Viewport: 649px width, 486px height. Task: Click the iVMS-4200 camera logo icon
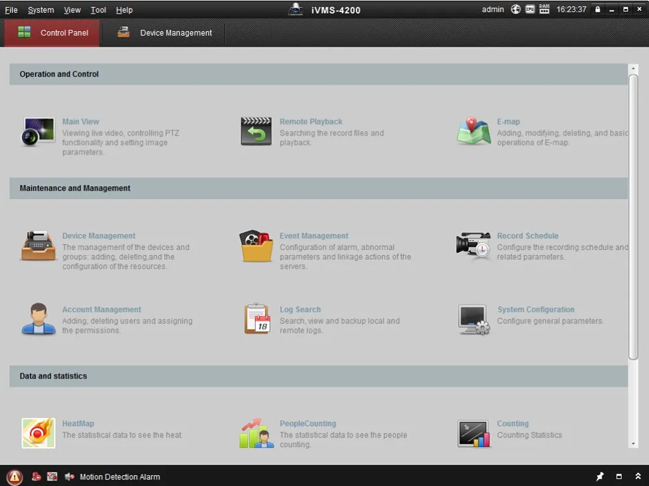click(295, 9)
